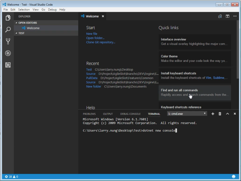Switch to the Output panel tab
This screenshot has width=241, height=181.
(108, 114)
